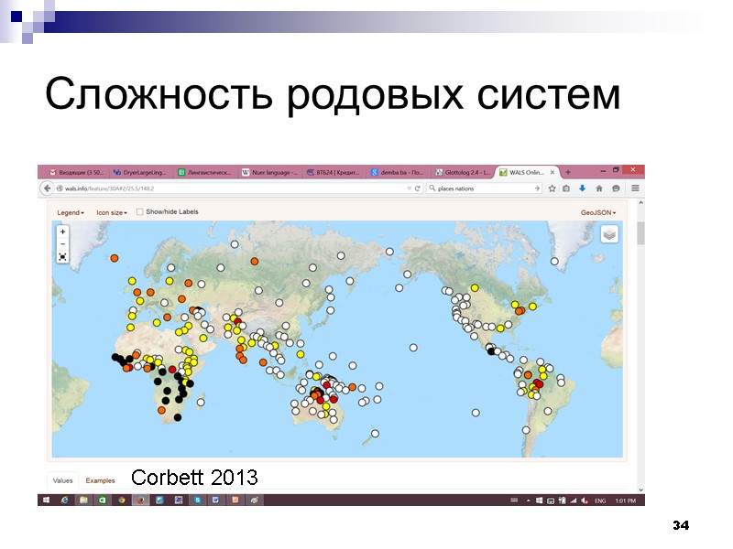
Task: Click the page vertical scrollbar thumb
Action: click(640, 232)
